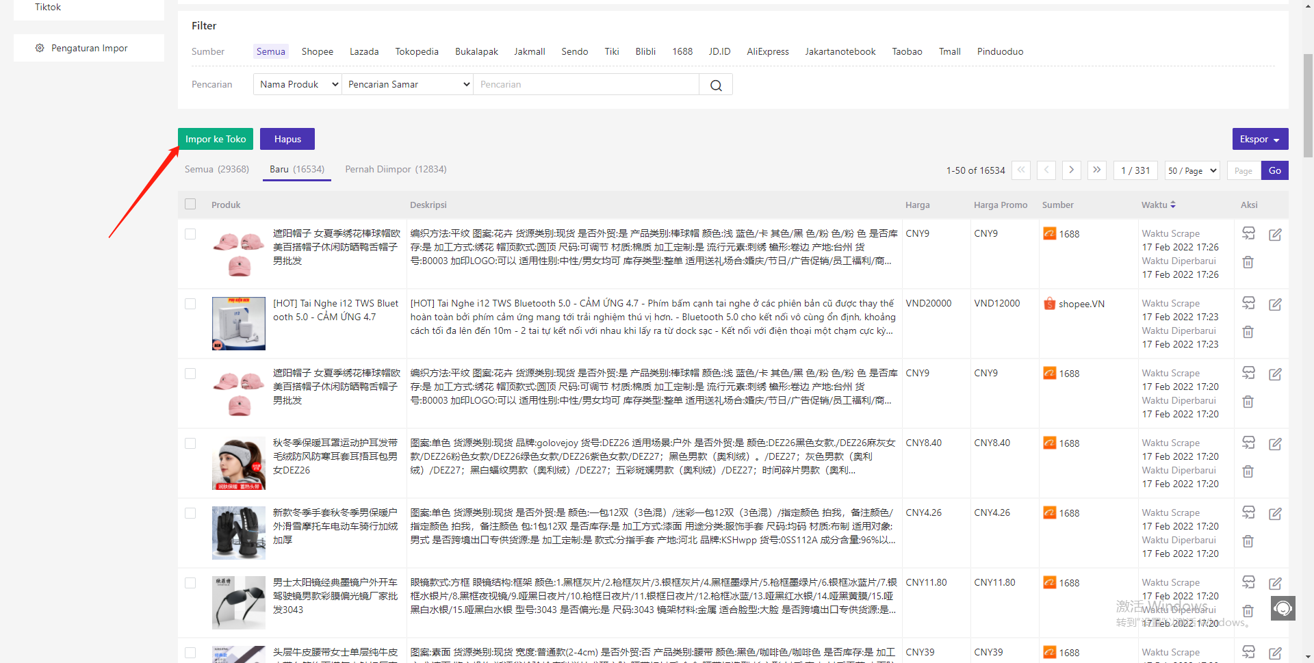
Task: Click the import-to-store icon in first row
Action: click(1248, 233)
